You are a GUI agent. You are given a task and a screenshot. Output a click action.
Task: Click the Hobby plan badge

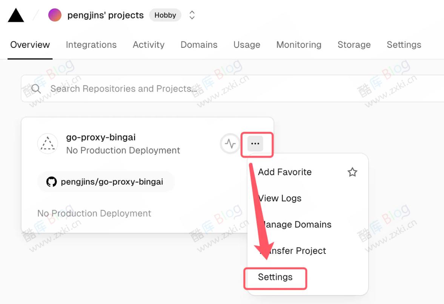pos(165,15)
